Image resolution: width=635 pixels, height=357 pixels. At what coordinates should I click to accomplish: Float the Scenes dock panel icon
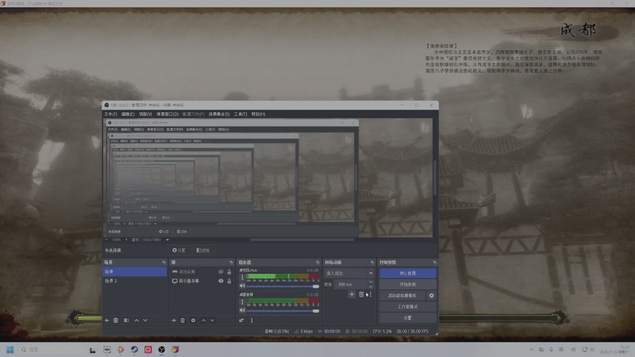[164, 263]
